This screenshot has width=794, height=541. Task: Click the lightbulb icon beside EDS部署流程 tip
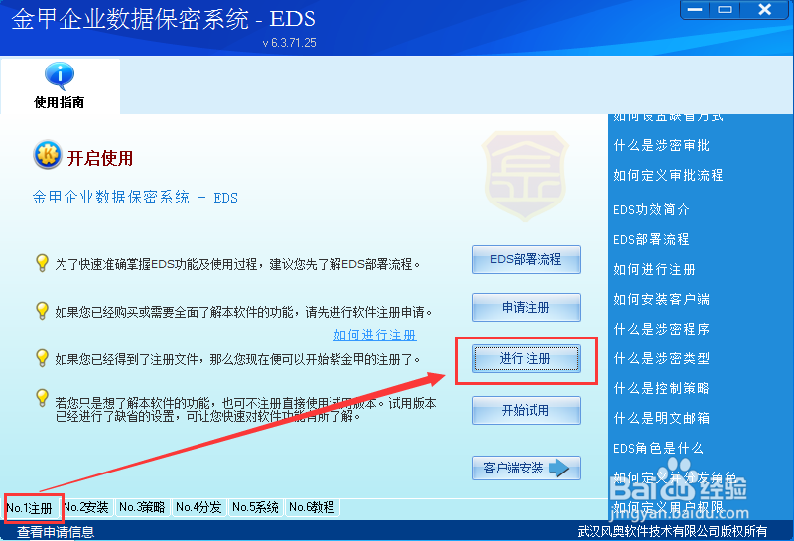(x=42, y=262)
